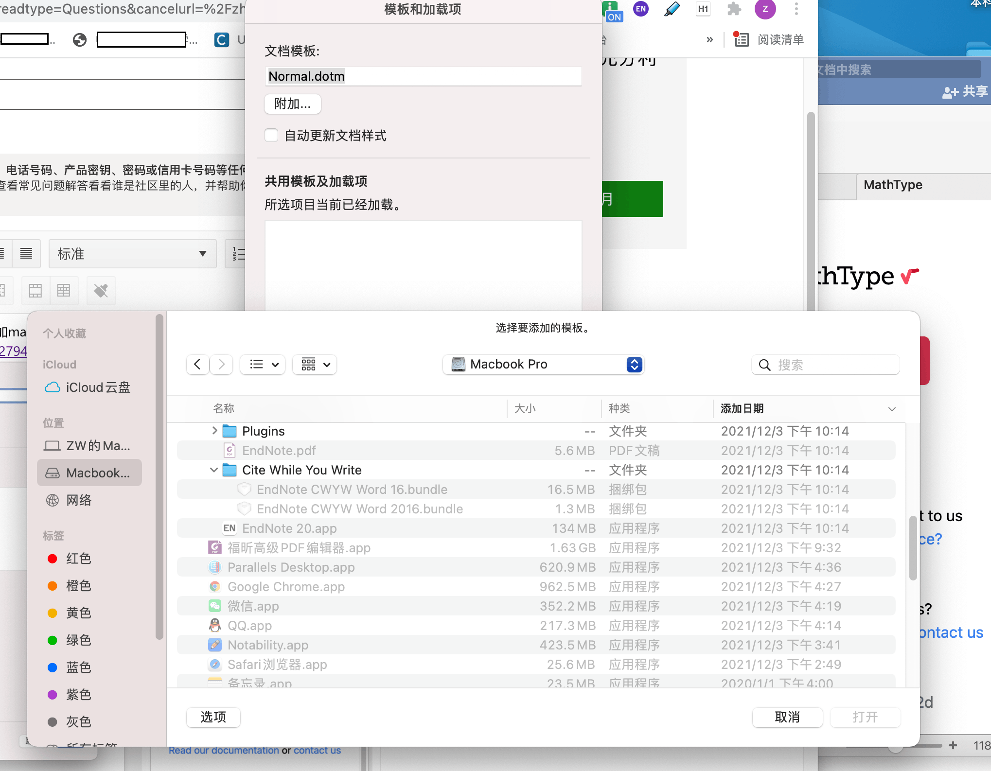Image resolution: width=991 pixels, height=771 pixels.
Task: Click the Notability.app icon
Action: 215,645
